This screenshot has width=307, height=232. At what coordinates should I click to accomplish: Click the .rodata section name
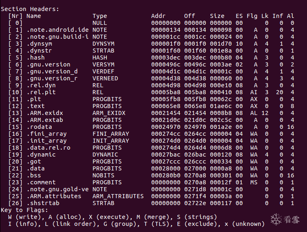(39, 127)
